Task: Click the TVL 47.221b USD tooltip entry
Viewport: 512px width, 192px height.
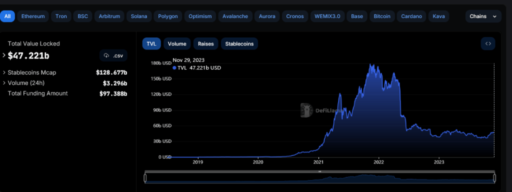Action: pyautogui.click(x=197, y=68)
